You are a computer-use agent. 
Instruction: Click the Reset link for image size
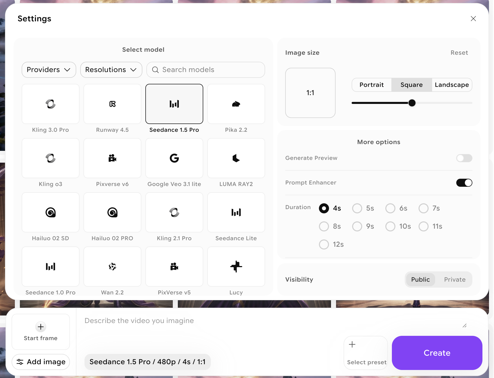point(459,53)
